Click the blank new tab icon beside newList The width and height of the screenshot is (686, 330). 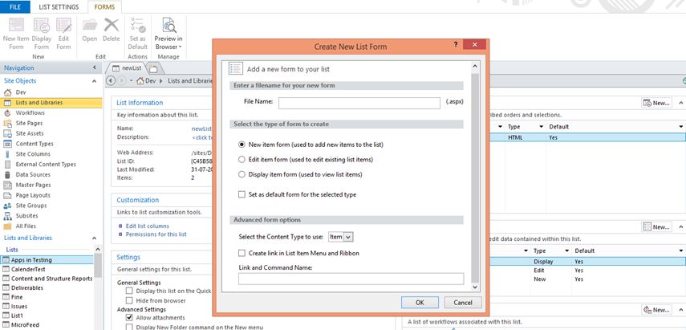coord(153,68)
